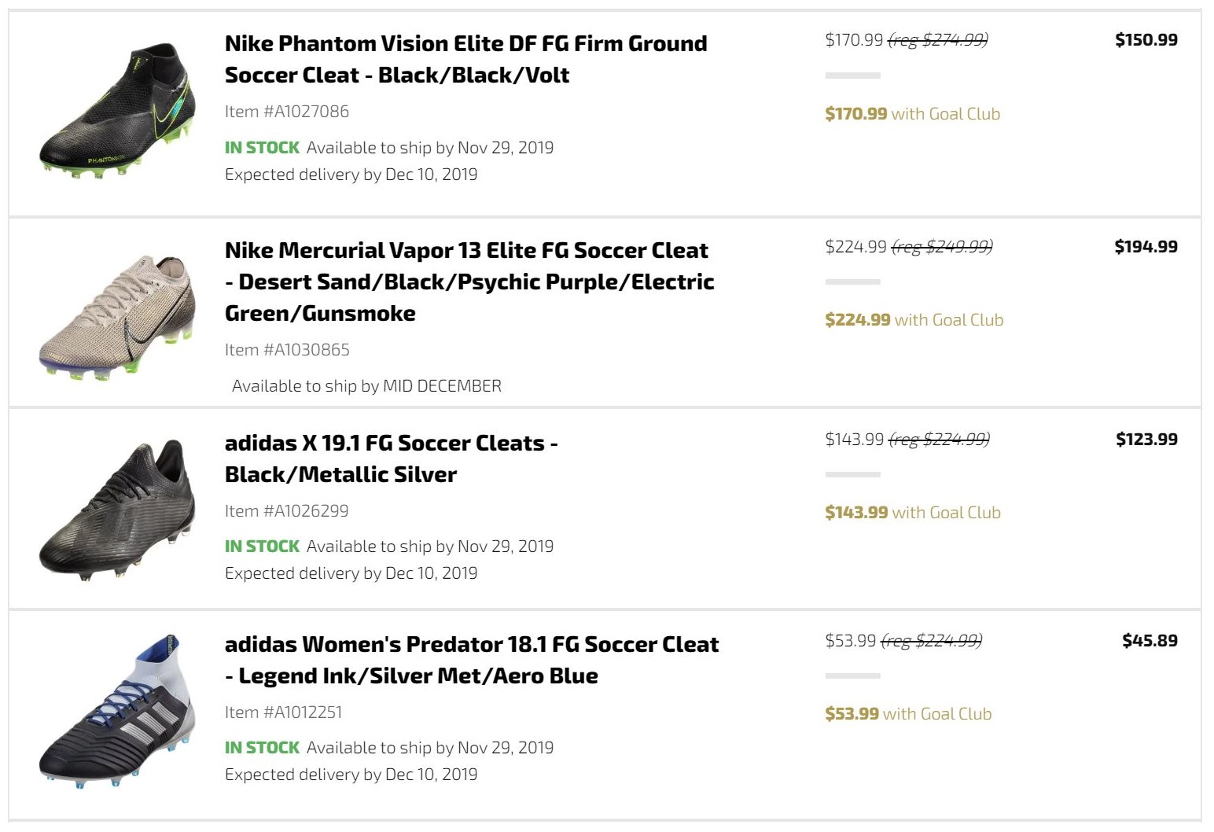This screenshot has height=832, width=1214.
Task: Click the Nike Phantom Vision Elite shoe image
Action: pos(116,110)
